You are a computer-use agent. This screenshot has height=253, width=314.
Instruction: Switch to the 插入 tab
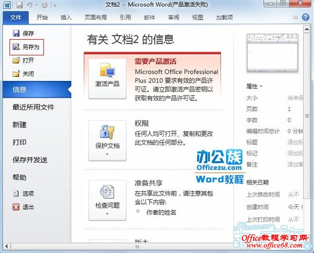(x=66, y=17)
